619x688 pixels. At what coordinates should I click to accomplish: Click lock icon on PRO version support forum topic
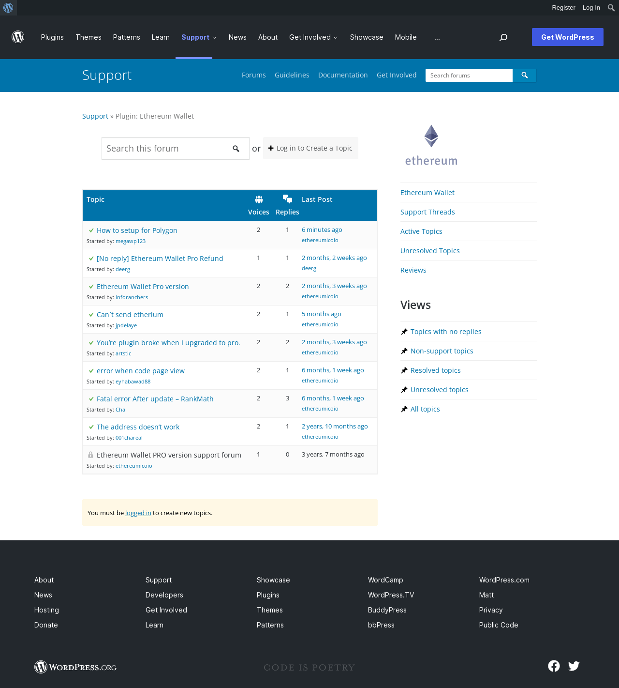tap(90, 455)
